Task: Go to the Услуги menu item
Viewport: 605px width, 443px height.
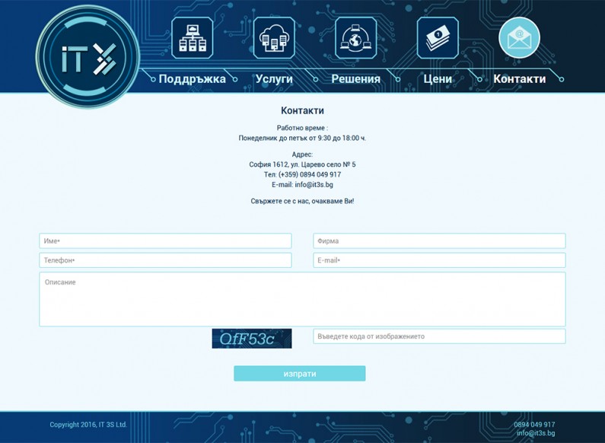Action: pos(274,79)
